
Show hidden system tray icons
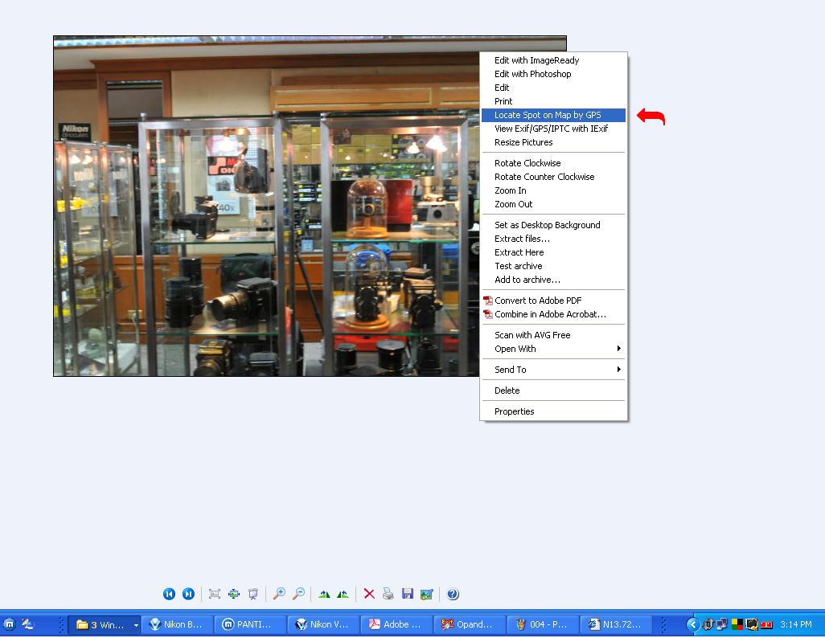point(693,624)
